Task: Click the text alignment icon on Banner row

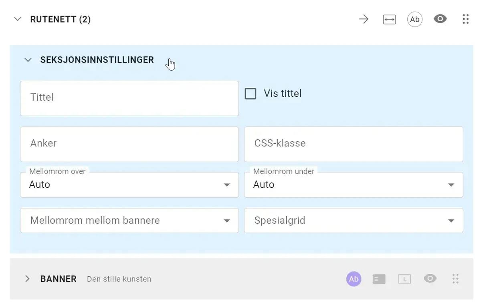Action: [x=379, y=279]
